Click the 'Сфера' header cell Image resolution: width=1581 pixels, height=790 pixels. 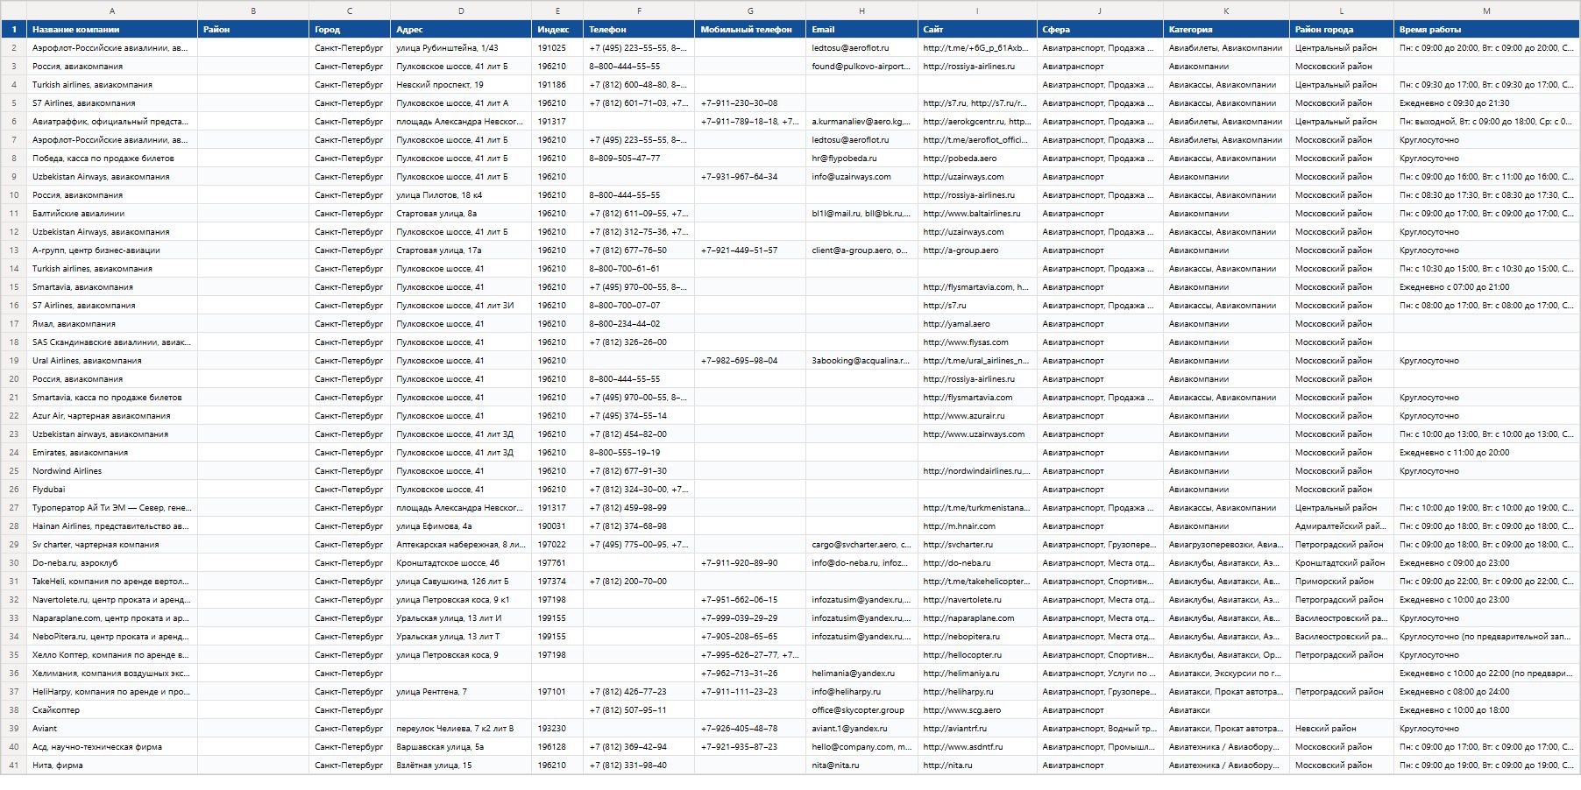[x=1100, y=29]
